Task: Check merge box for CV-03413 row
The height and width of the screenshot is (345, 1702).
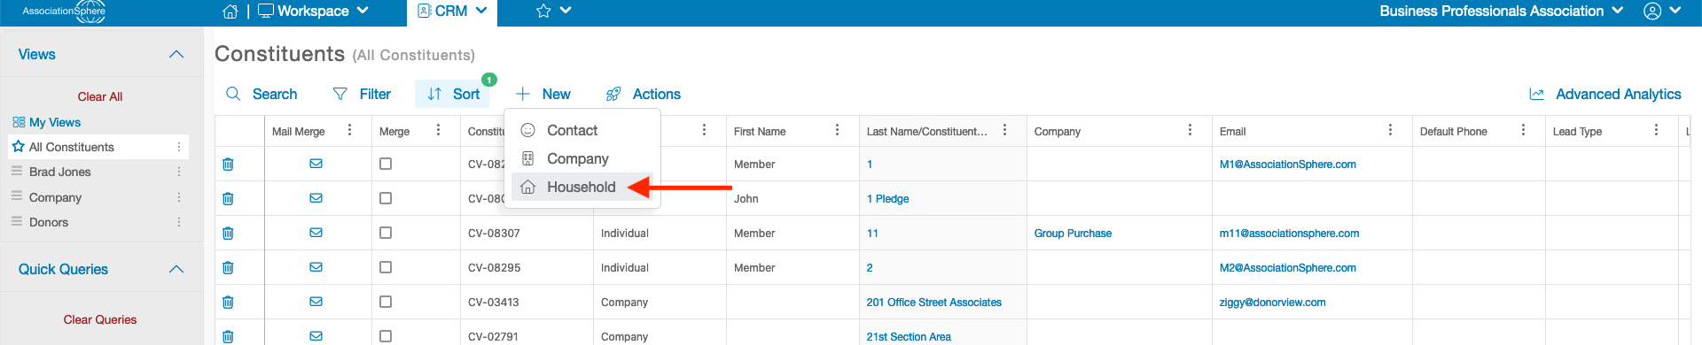Action: [386, 302]
